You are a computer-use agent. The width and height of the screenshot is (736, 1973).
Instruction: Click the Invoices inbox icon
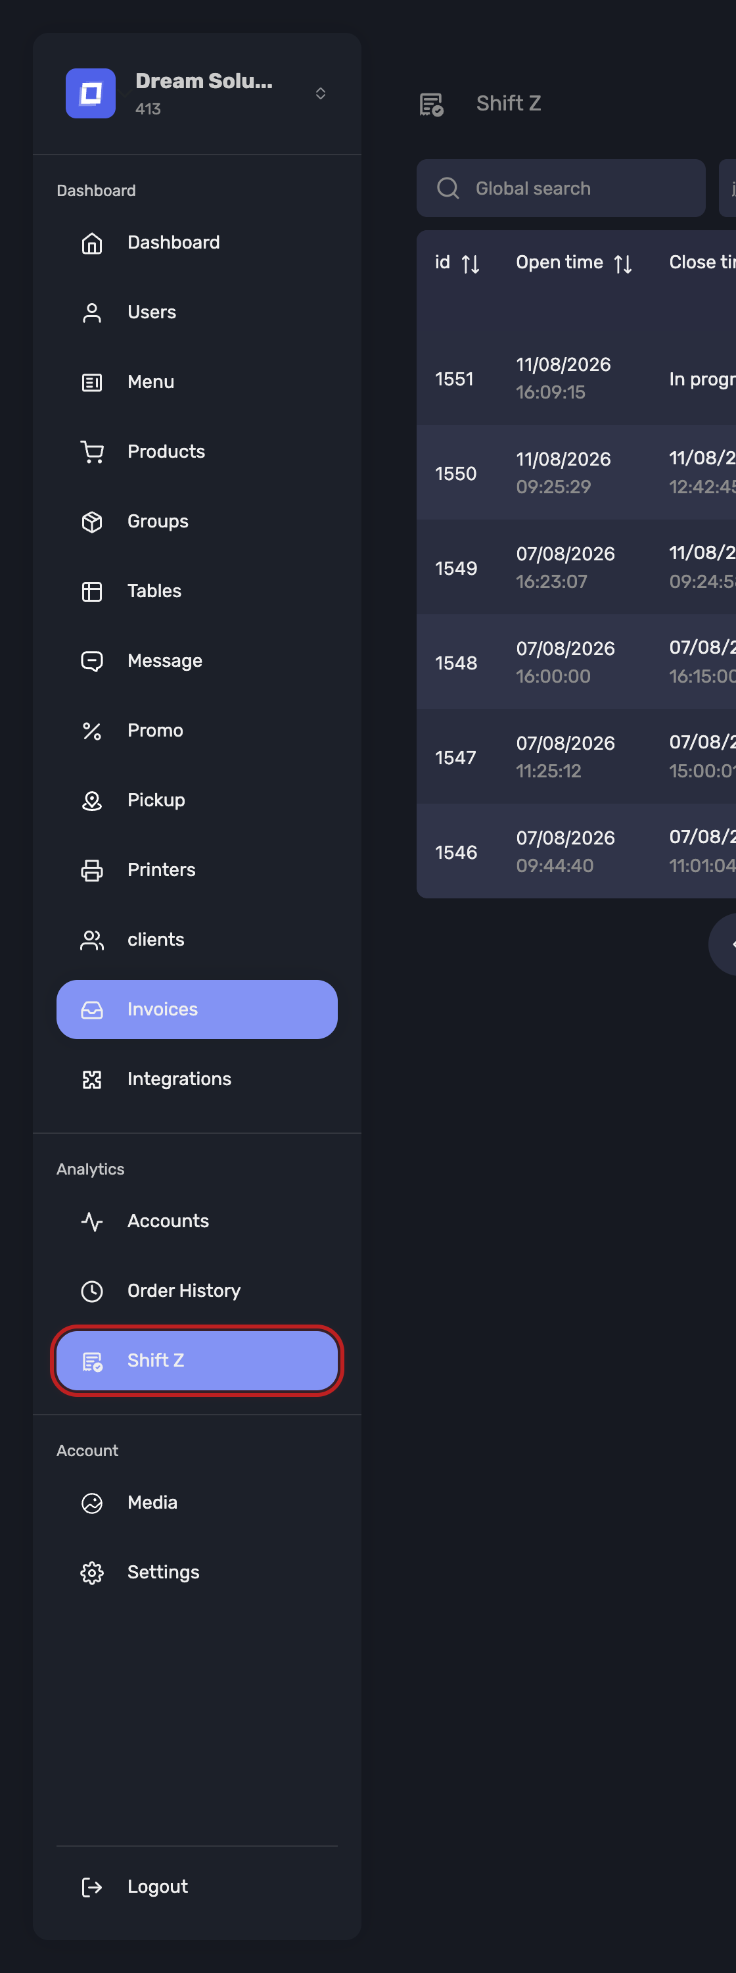click(92, 1010)
